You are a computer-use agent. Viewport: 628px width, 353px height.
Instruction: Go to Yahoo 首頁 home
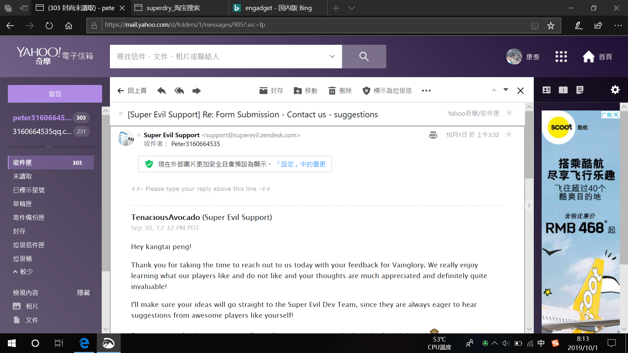598,57
